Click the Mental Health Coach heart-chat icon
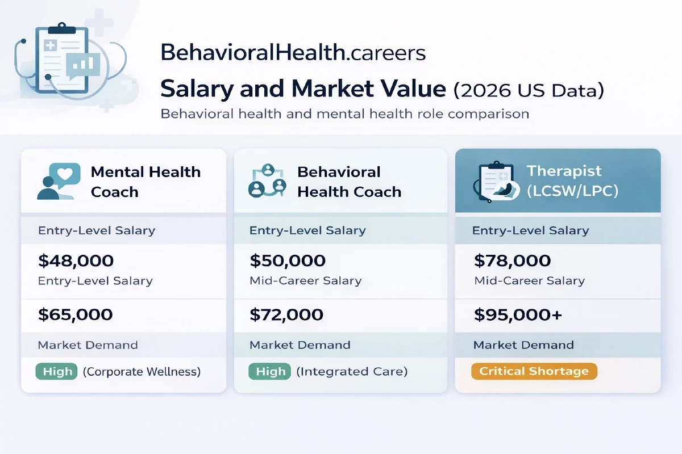This screenshot has width=682, height=454. (57, 182)
